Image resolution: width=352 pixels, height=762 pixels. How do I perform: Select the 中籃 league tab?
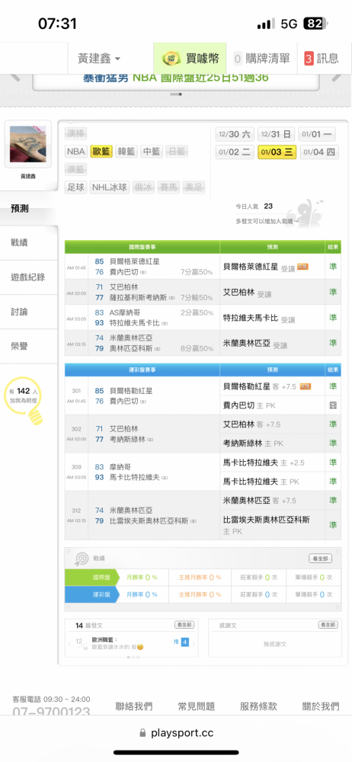152,151
